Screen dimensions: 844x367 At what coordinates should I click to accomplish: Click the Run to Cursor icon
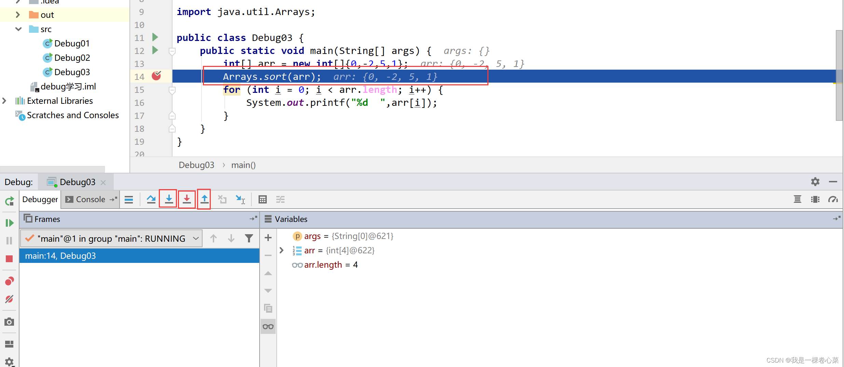pyautogui.click(x=240, y=199)
